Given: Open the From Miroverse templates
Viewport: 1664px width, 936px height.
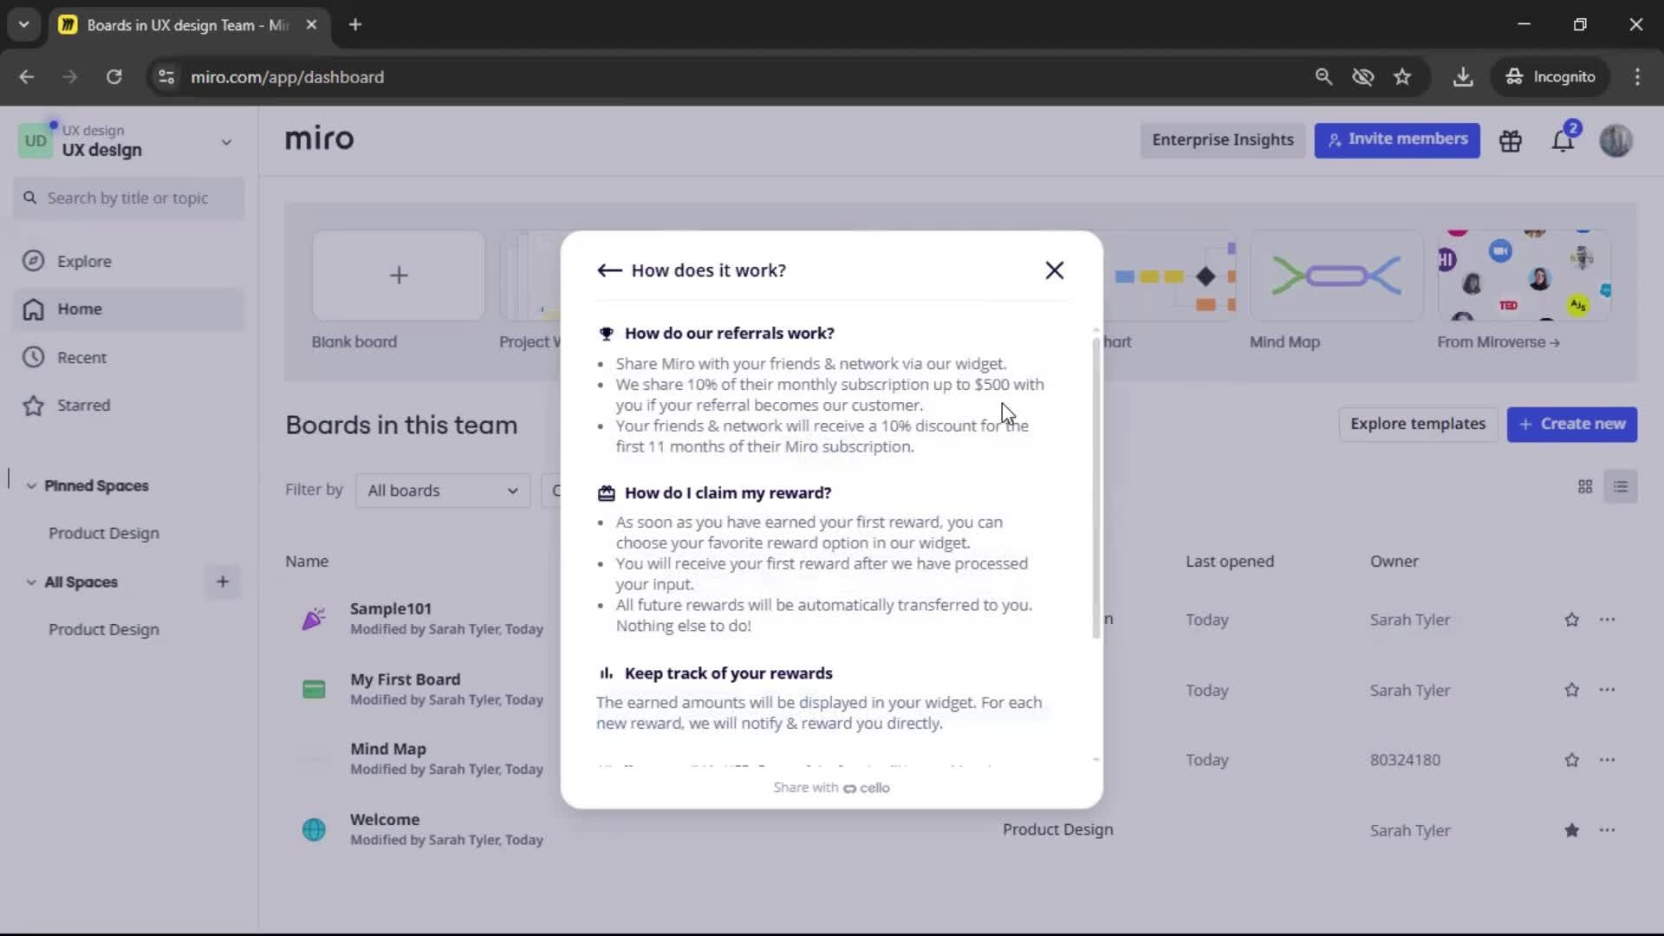Looking at the screenshot, I should pyautogui.click(x=1524, y=276).
